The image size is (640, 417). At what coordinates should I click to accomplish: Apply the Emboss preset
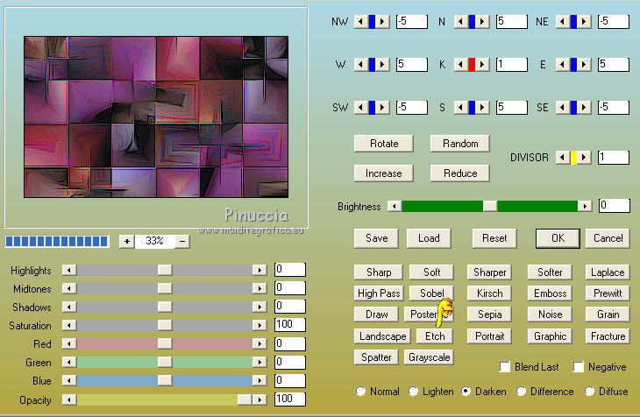click(x=551, y=293)
